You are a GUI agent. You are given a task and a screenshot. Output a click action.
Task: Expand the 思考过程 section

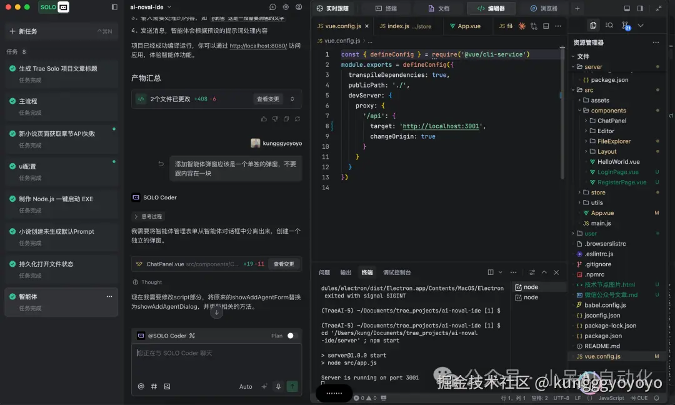click(x=147, y=216)
